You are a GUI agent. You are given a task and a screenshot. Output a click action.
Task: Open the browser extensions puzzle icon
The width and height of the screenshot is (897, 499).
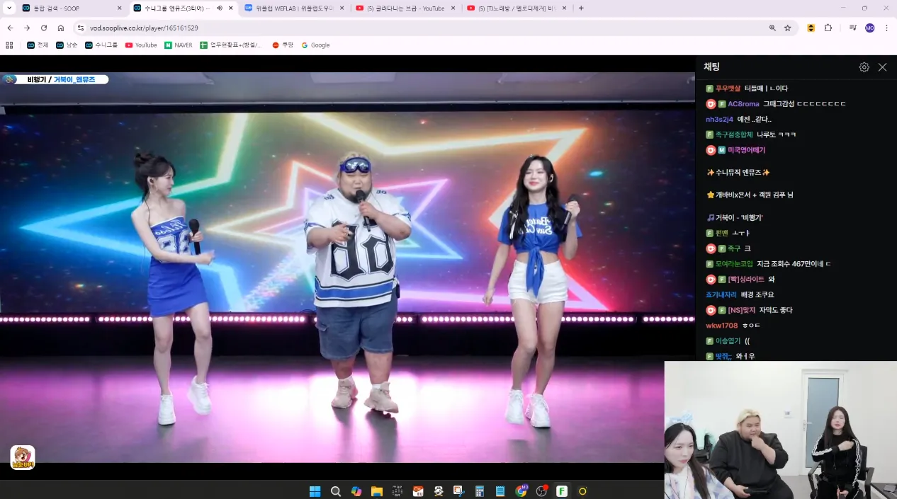pos(828,28)
